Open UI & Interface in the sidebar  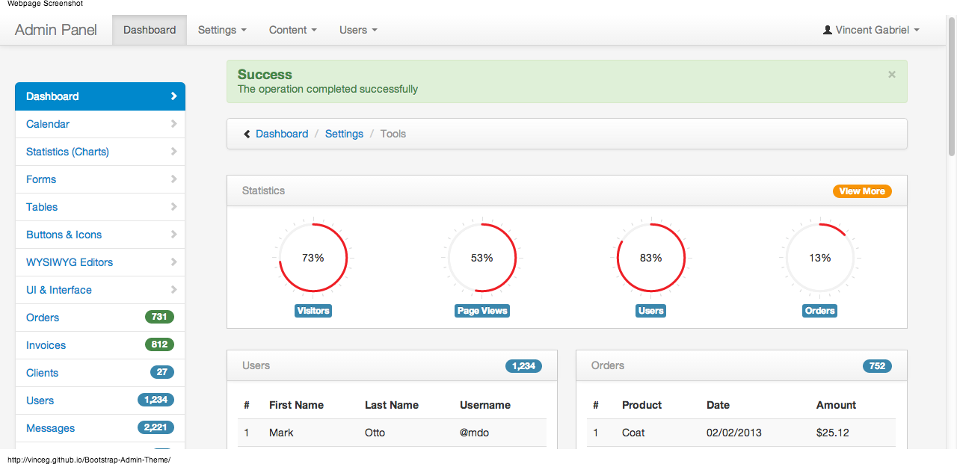click(100, 290)
